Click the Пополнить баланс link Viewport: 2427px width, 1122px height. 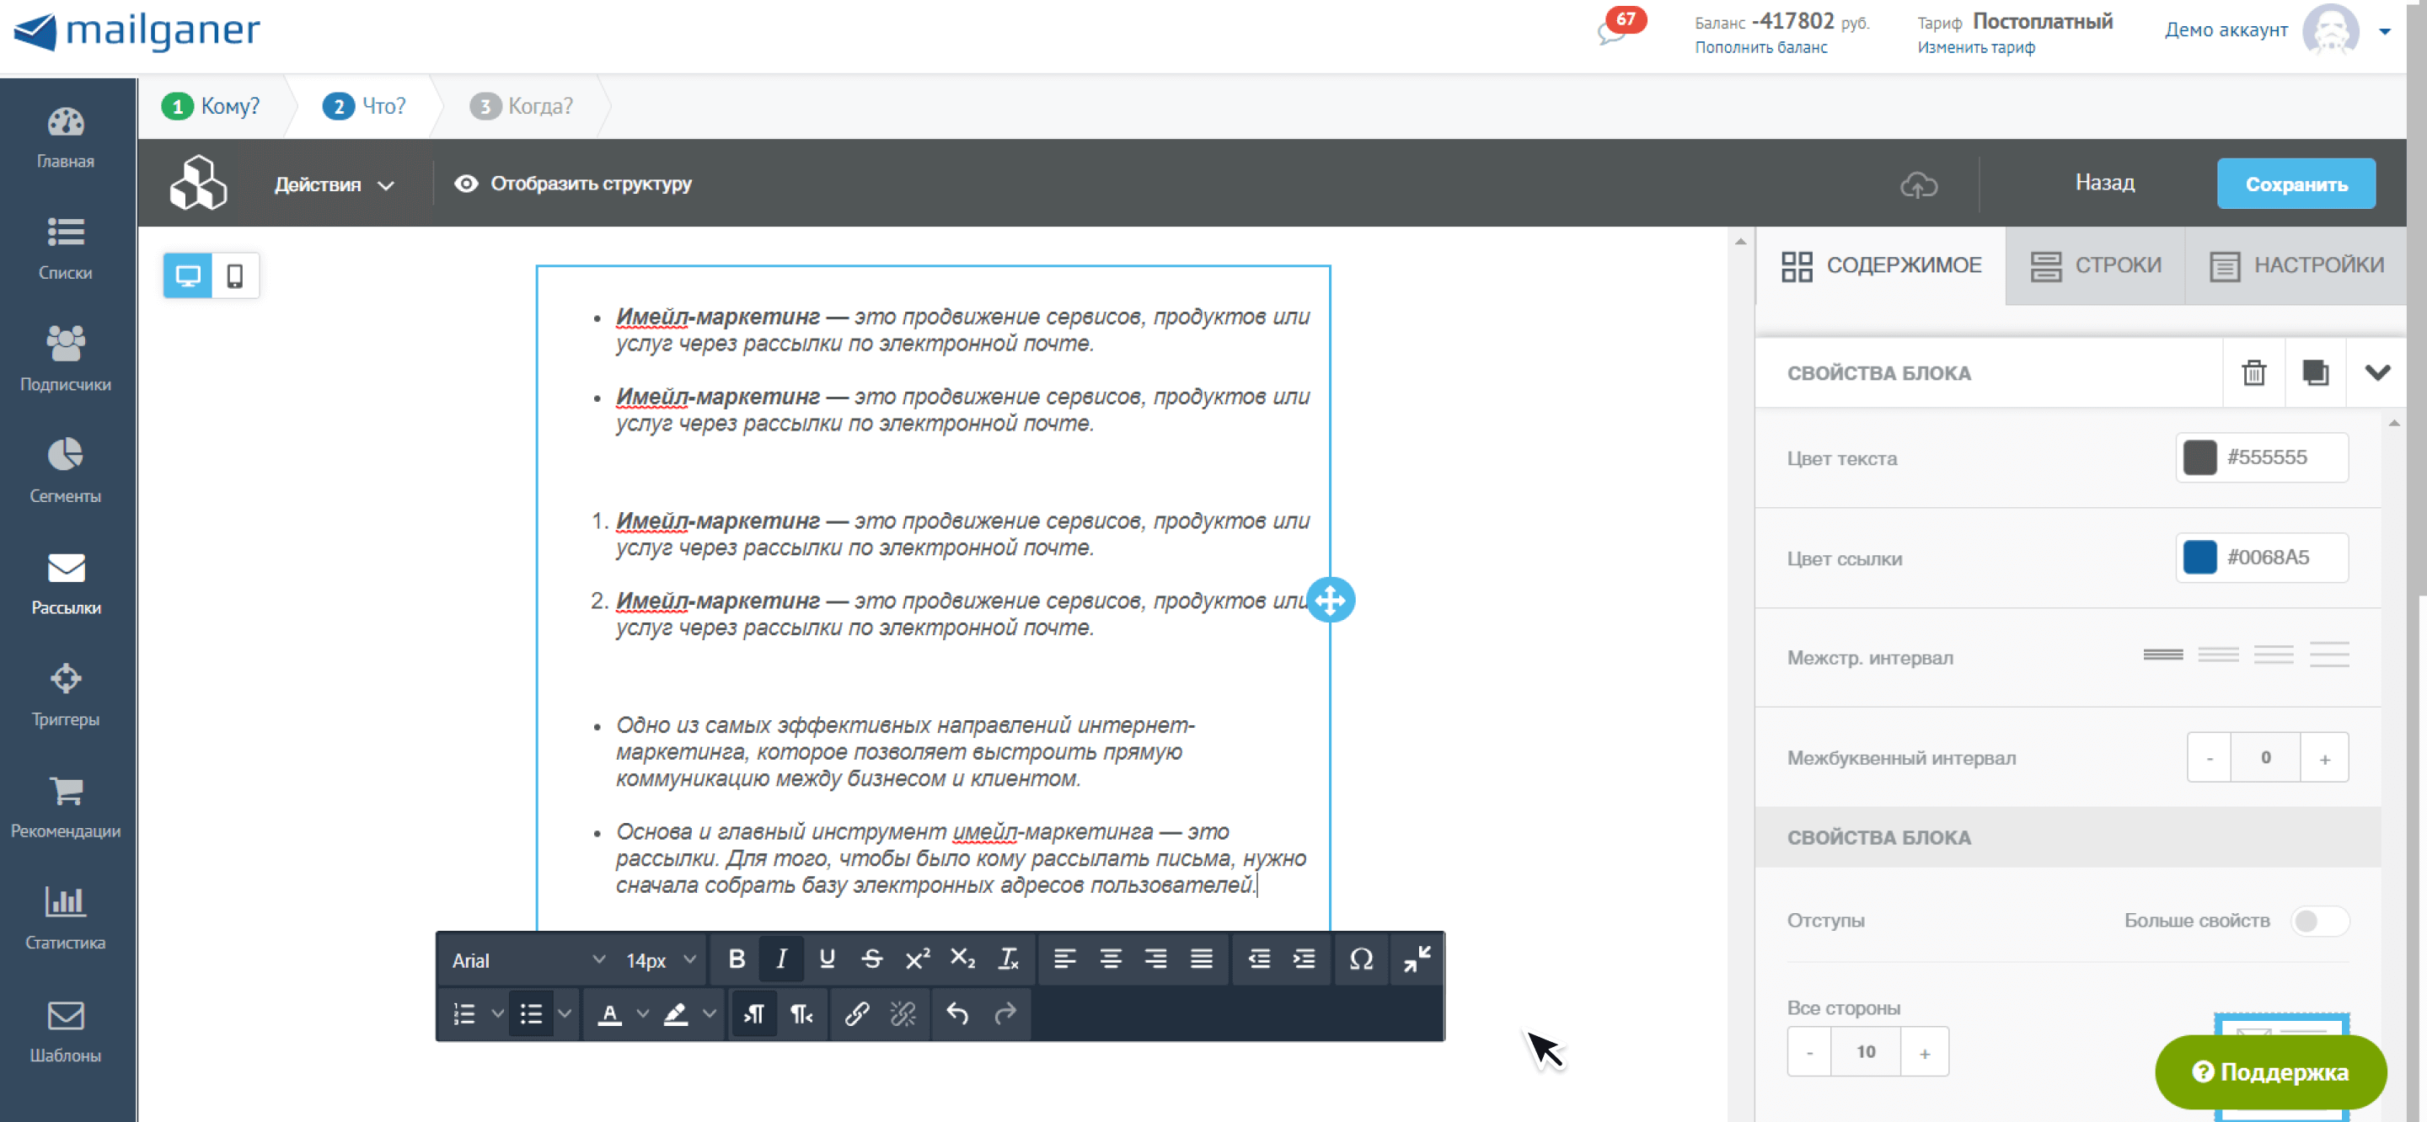point(1760,47)
